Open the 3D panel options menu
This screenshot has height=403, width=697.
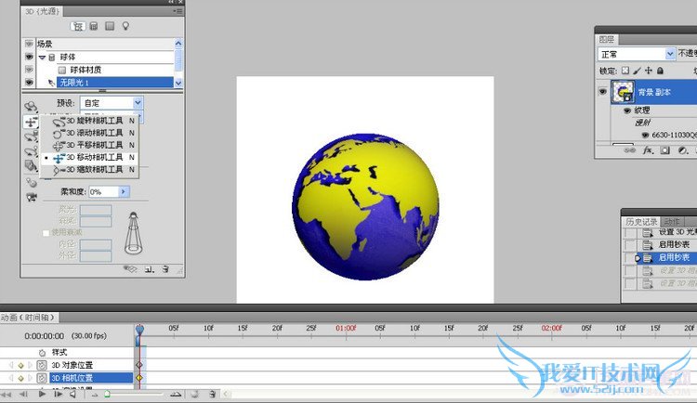[178, 11]
